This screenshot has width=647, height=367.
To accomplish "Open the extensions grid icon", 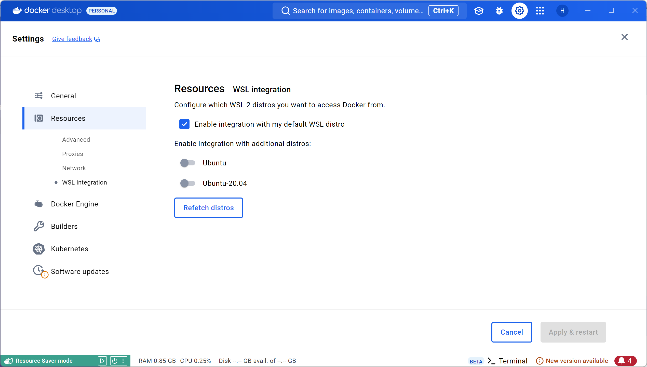I will pyautogui.click(x=540, y=11).
